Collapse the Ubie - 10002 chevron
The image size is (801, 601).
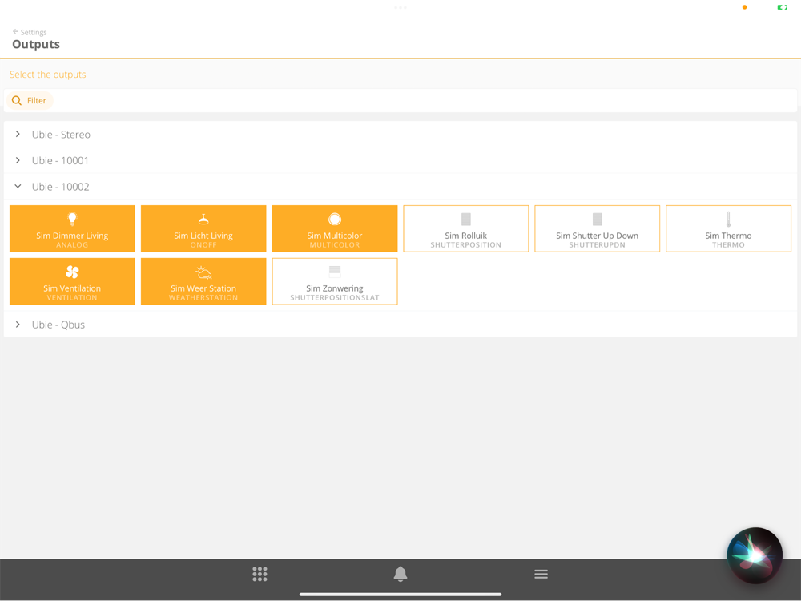pos(18,187)
